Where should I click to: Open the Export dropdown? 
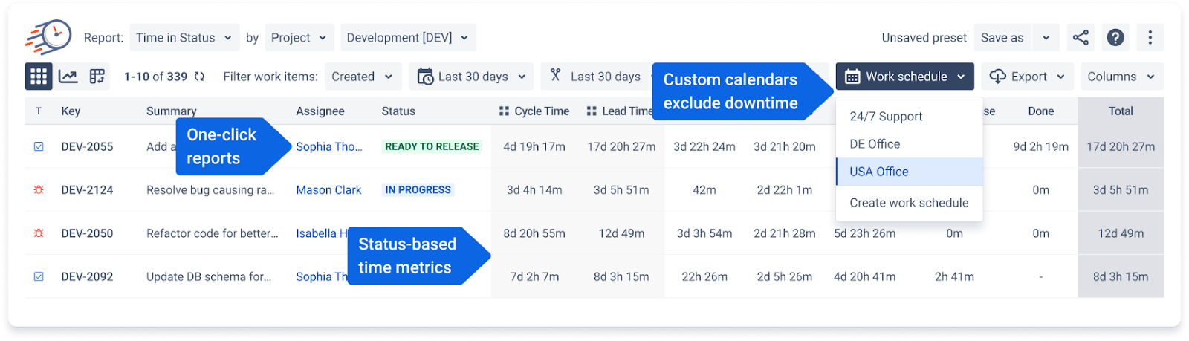pyautogui.click(x=1028, y=77)
